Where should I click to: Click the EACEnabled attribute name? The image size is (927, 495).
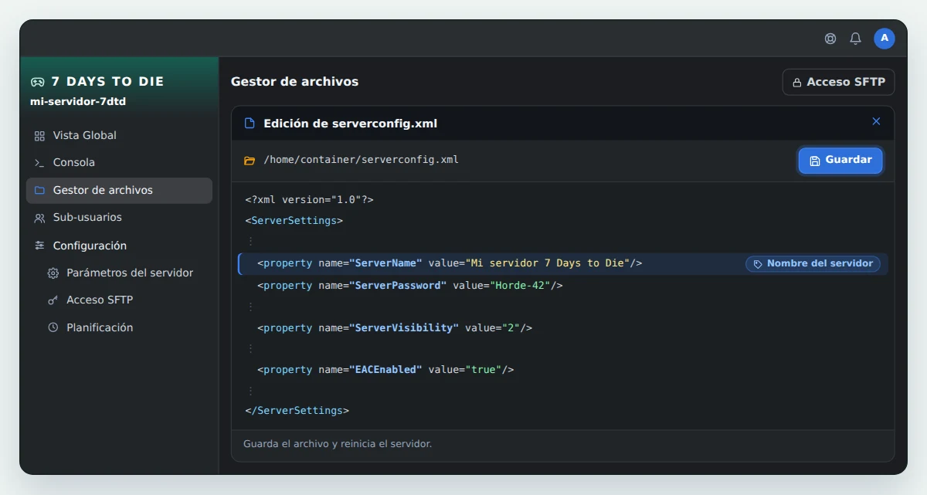[x=385, y=370]
